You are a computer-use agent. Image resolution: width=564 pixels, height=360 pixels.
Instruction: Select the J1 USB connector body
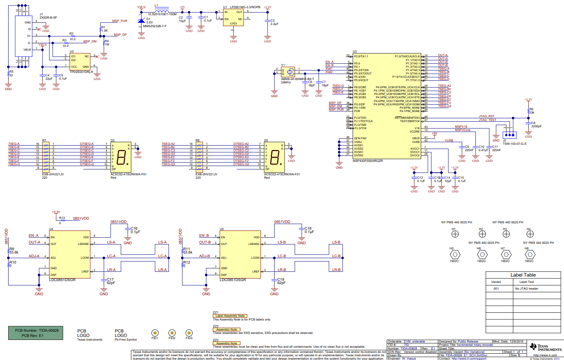tap(23, 36)
